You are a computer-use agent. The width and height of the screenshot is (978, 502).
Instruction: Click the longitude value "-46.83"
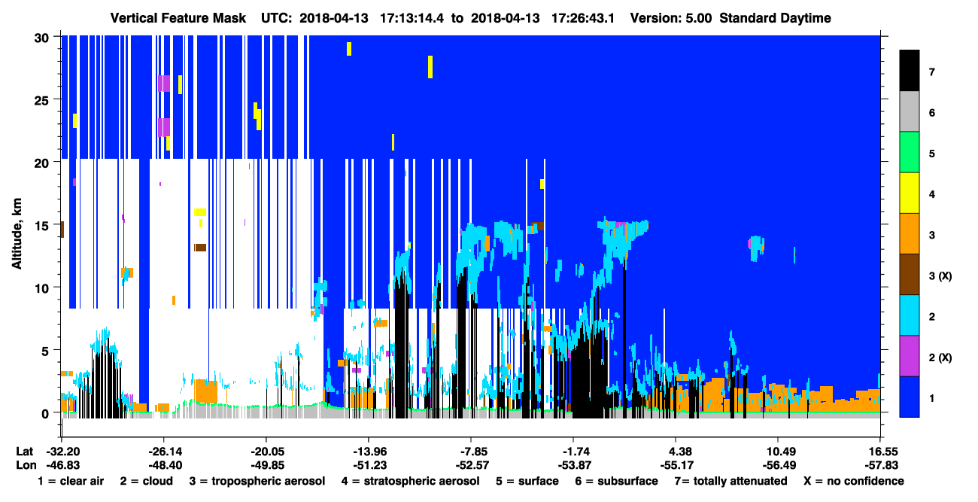point(62,465)
